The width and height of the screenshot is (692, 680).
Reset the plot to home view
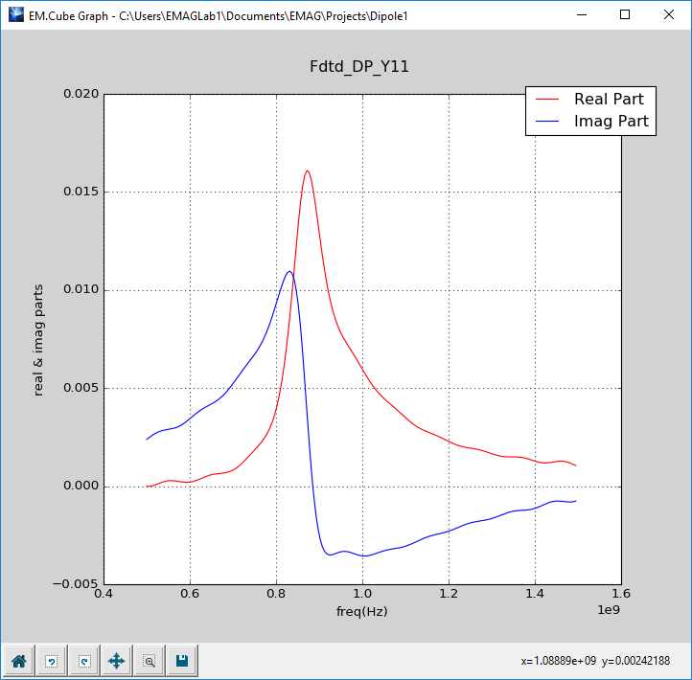[18, 660]
